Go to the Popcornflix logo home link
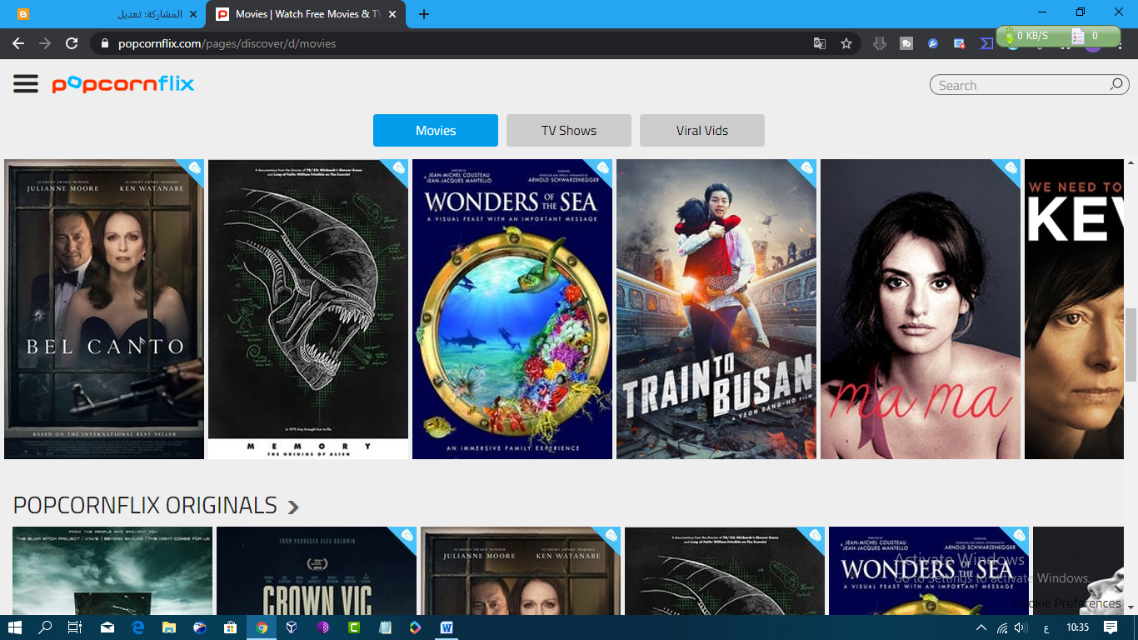Viewport: 1138px width, 640px height. coord(122,84)
